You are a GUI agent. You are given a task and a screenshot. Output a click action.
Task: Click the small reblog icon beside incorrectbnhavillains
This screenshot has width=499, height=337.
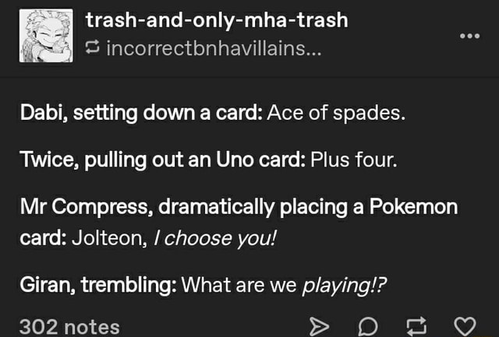point(94,50)
